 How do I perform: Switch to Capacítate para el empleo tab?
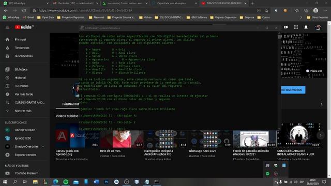[x=175, y=4]
